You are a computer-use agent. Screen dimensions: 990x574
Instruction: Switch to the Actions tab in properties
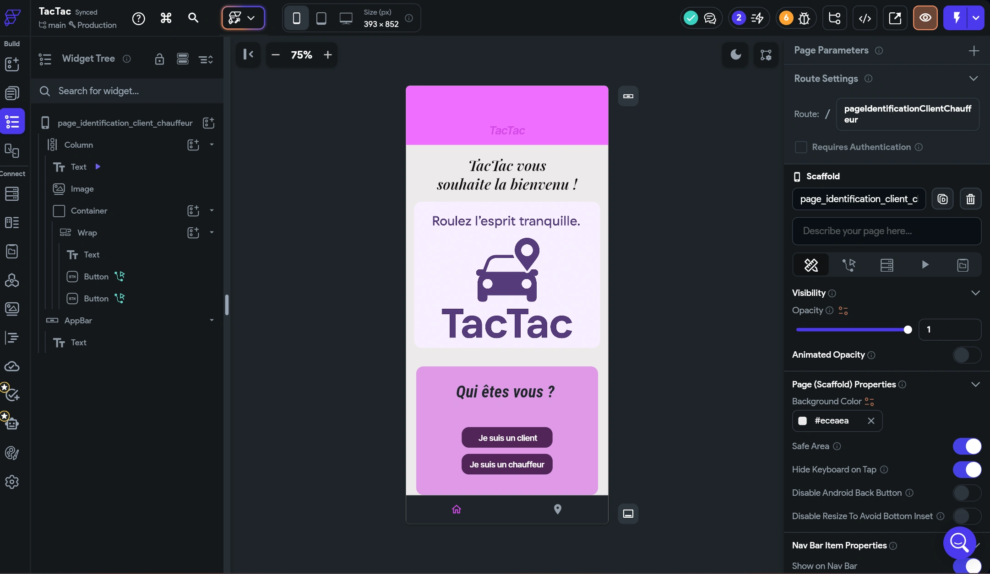(849, 265)
